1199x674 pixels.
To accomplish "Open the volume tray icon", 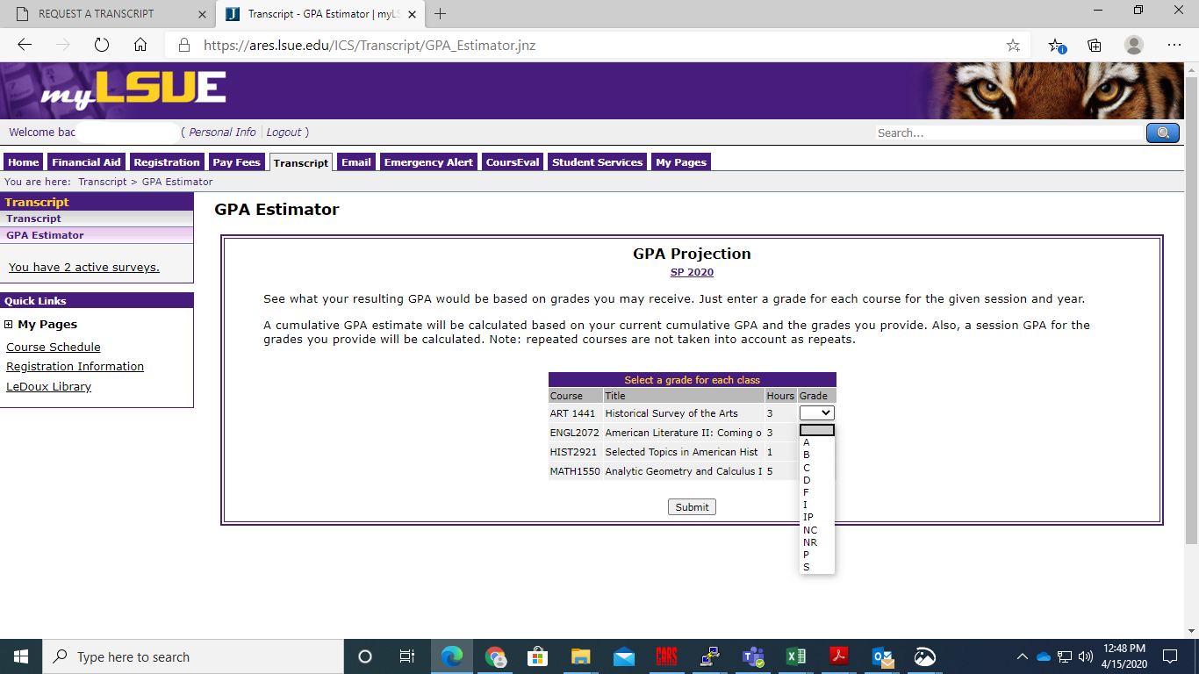I will pos(1086,656).
